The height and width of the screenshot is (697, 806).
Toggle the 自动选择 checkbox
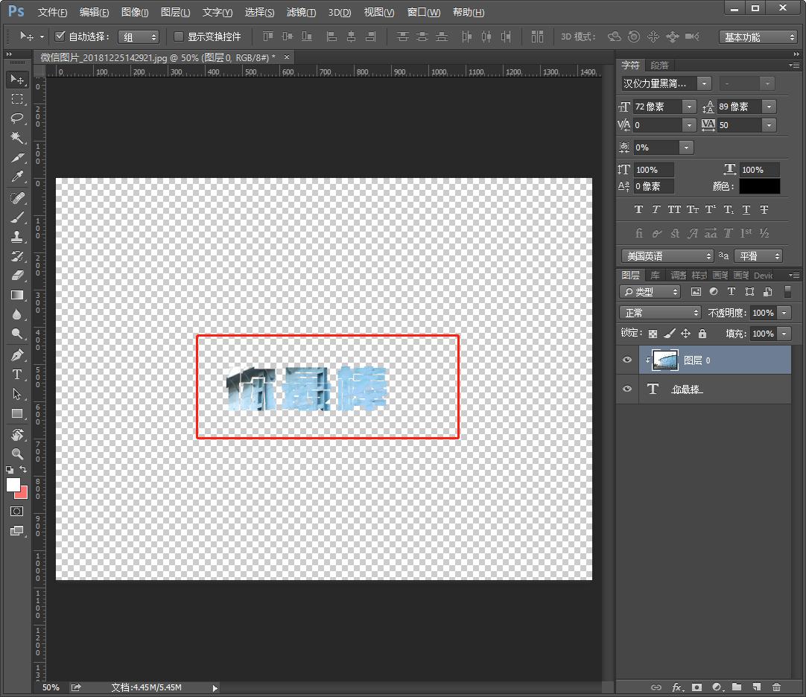60,36
